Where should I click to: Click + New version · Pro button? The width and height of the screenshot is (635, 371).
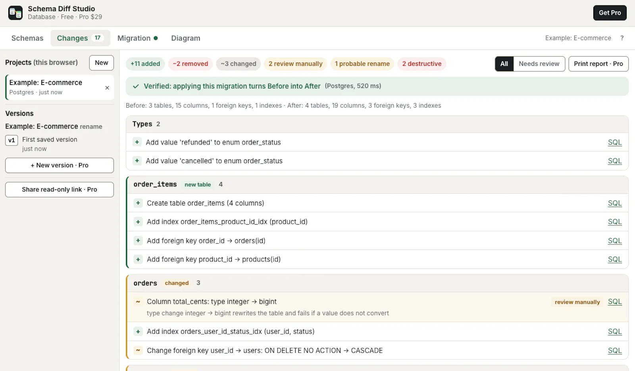[x=60, y=165]
